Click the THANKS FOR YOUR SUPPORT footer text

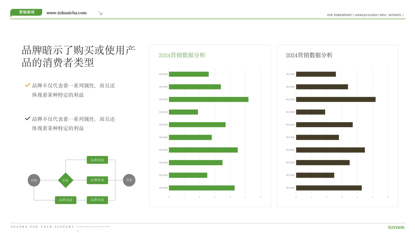point(41,227)
